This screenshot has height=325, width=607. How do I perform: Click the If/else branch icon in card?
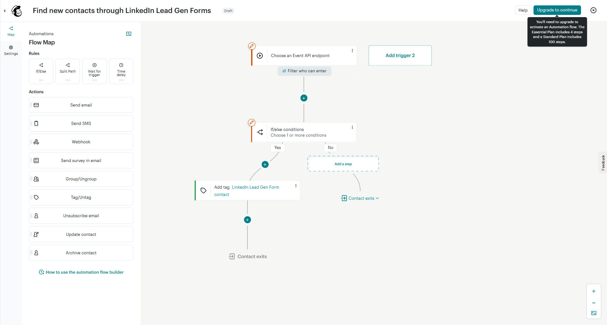click(x=260, y=132)
